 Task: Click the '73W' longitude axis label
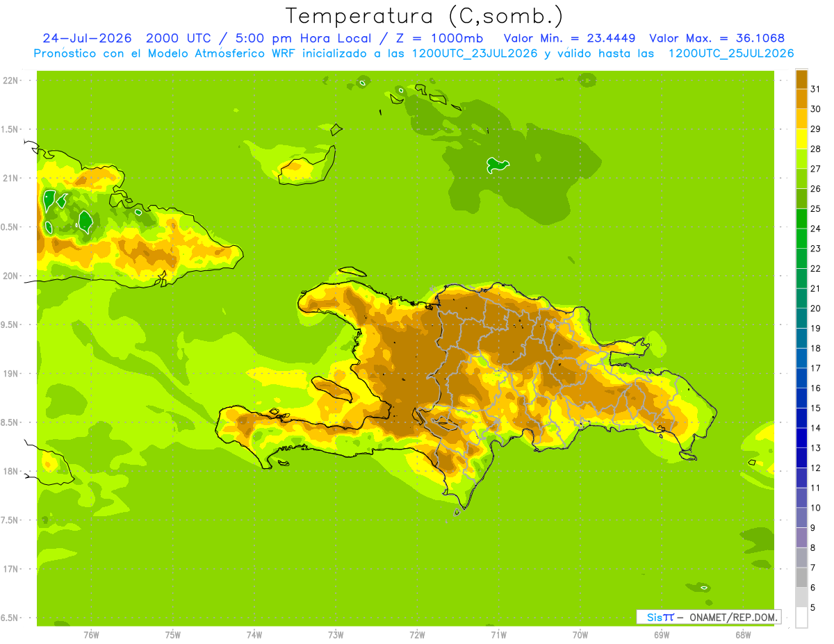pyautogui.click(x=336, y=635)
